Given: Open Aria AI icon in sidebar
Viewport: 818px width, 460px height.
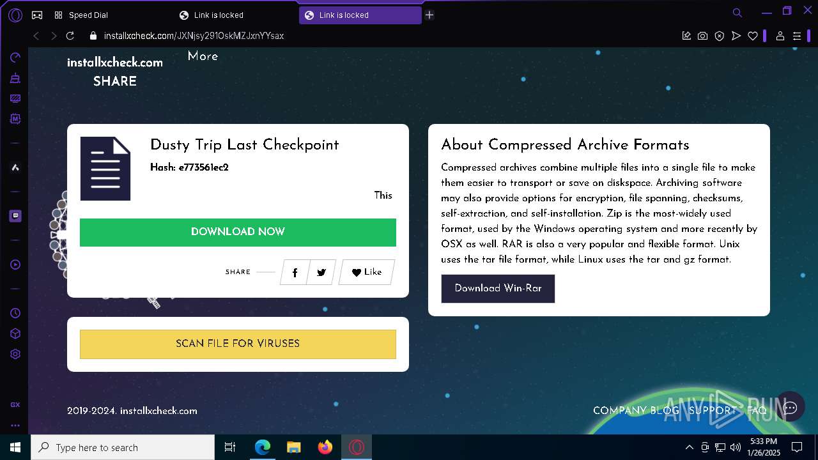Looking at the screenshot, I should pos(15,167).
